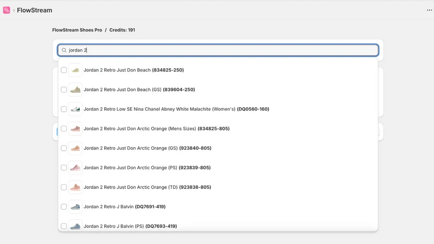Focus the search field containing jordan 2

click(218, 50)
